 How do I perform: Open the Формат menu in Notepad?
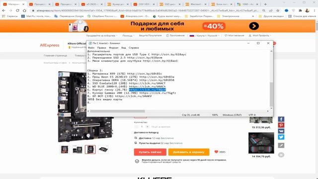pos(114,48)
